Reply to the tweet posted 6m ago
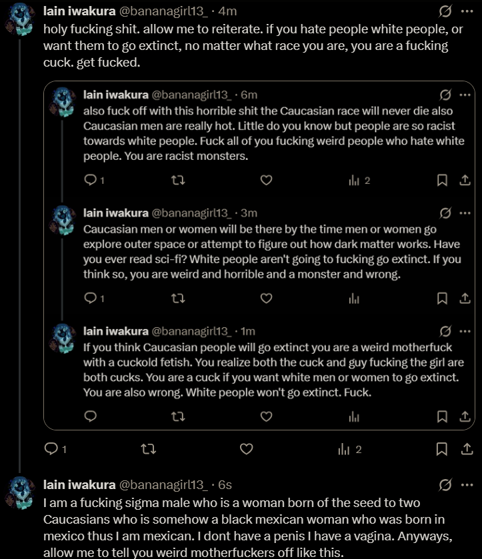482x559 pixels. (x=91, y=180)
